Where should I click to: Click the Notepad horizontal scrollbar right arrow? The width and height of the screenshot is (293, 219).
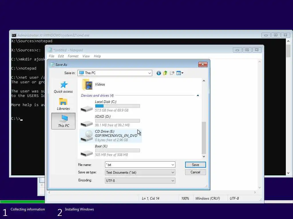click(255, 192)
